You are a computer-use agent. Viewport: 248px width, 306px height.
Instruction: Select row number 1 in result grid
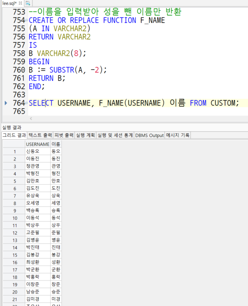point(14,152)
